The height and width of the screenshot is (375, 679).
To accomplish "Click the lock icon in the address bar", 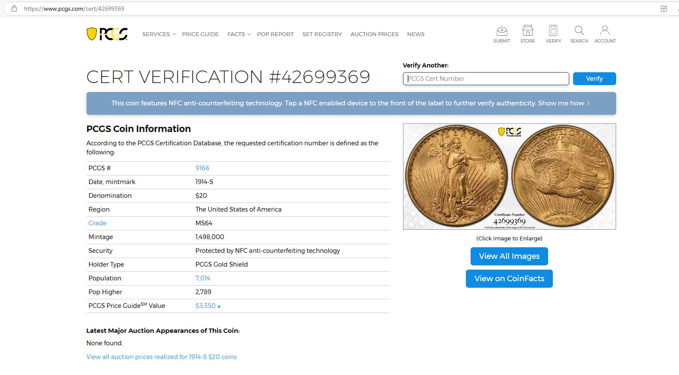I will [14, 9].
